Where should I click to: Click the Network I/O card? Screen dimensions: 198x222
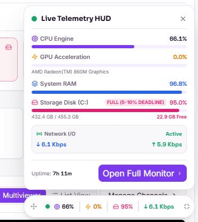pos(109,139)
